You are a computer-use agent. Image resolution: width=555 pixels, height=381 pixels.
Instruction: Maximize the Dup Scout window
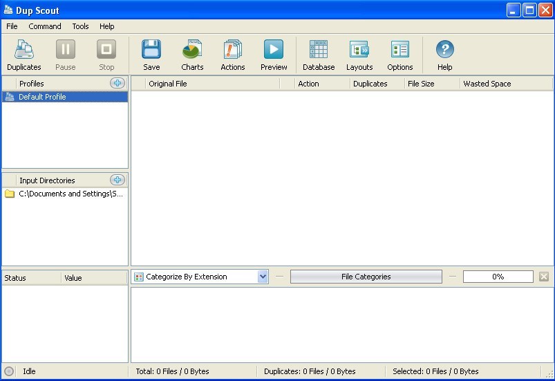[529, 10]
